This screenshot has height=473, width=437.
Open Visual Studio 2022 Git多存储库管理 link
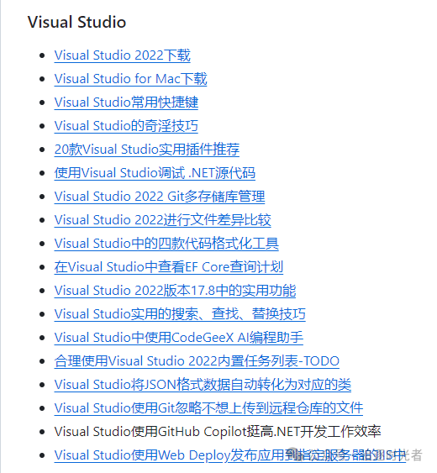pyautogui.click(x=160, y=197)
